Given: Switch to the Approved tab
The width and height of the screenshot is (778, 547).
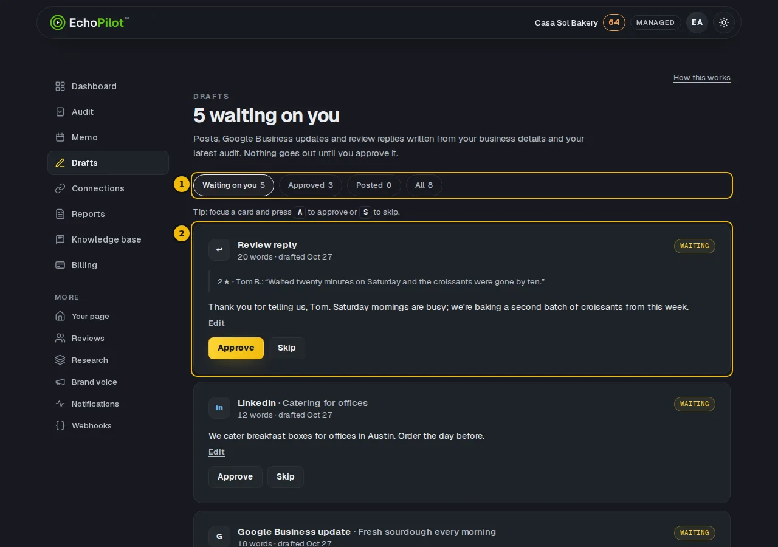Looking at the screenshot, I should 311,185.
